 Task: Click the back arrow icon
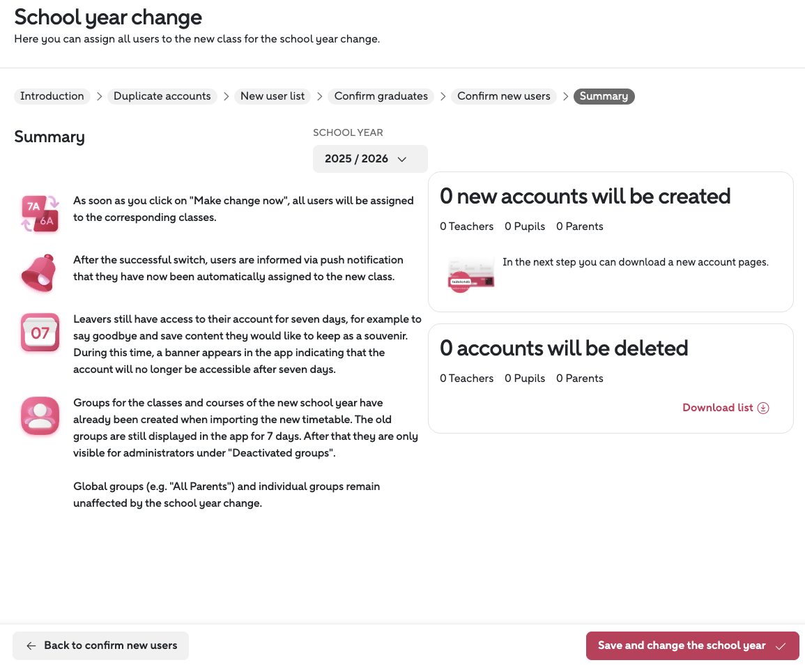pos(31,646)
